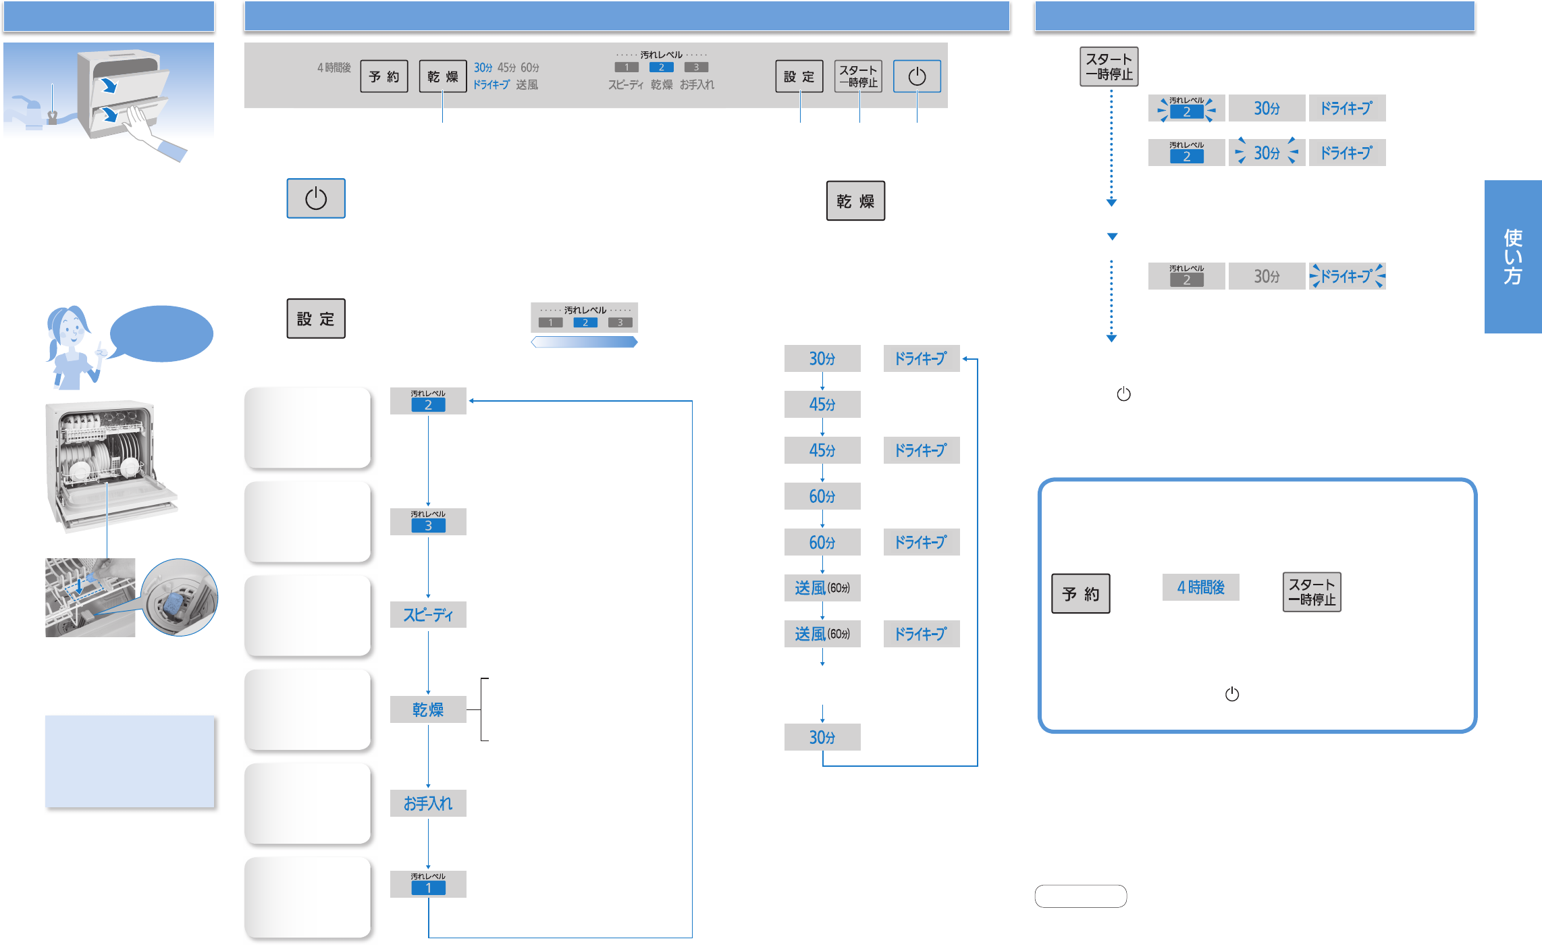Screen dimensions: 1542x945
Task: Select スピーディ step in the course flow
Action: click(428, 614)
